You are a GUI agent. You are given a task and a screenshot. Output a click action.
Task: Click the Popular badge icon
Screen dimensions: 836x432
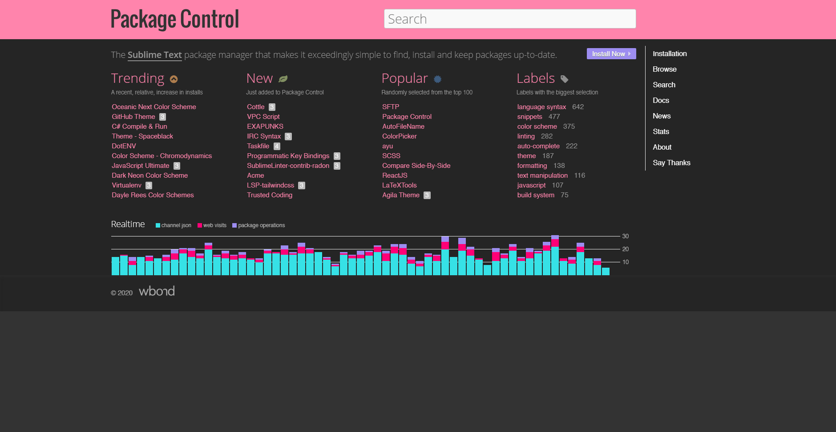click(x=438, y=79)
